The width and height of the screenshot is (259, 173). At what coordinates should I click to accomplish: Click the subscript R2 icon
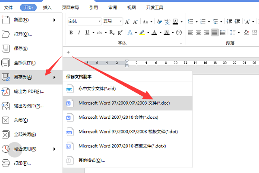coord(112,32)
